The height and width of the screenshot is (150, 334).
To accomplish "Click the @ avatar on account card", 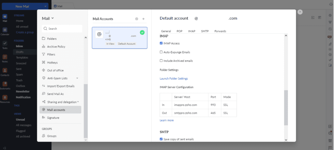I will pos(99,34).
